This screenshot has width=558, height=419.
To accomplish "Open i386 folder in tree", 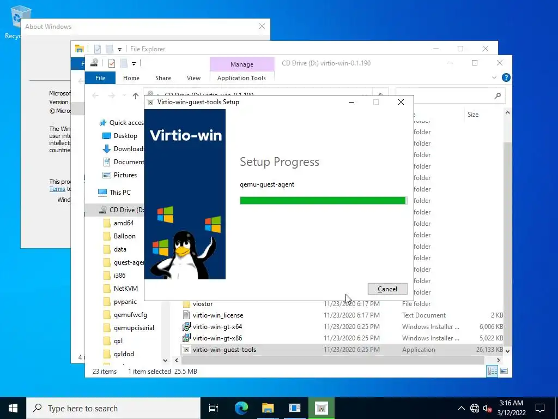I will pyautogui.click(x=114, y=276).
